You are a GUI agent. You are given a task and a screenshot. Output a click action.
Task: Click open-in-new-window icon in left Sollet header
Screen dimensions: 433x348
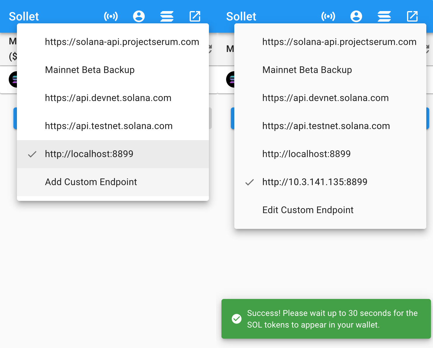point(195,16)
